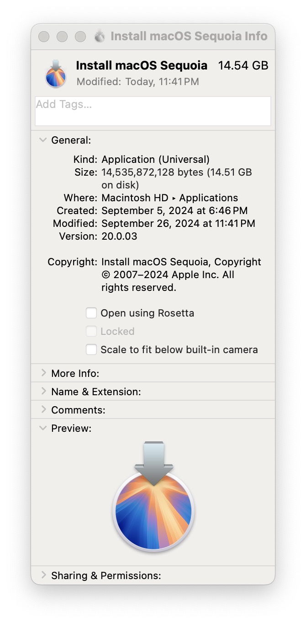Expand the More Info section
The height and width of the screenshot is (623, 306).
(43, 373)
